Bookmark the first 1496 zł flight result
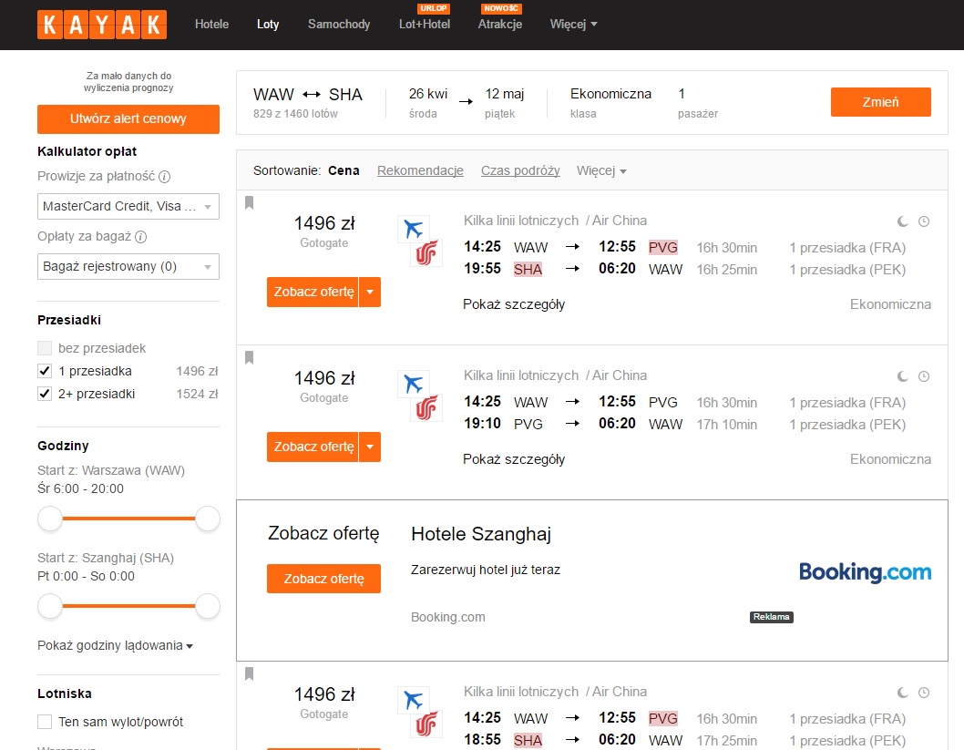Screen dimensions: 964x750 (x=249, y=203)
